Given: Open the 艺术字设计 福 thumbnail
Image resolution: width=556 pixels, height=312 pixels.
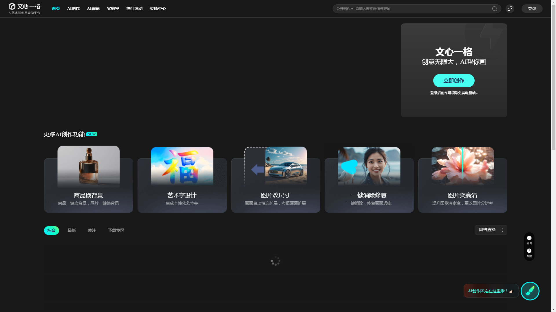Looking at the screenshot, I should [x=182, y=166].
